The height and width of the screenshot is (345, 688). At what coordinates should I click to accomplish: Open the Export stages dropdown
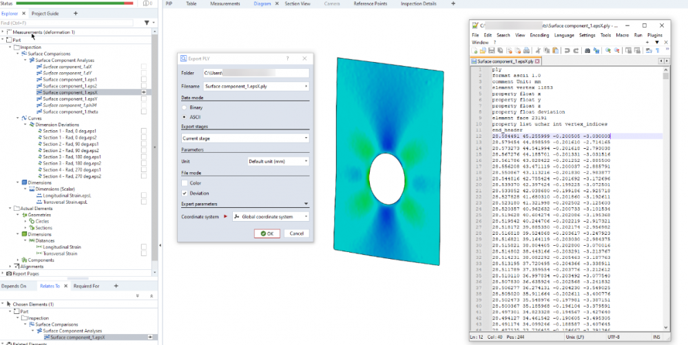(x=244, y=138)
